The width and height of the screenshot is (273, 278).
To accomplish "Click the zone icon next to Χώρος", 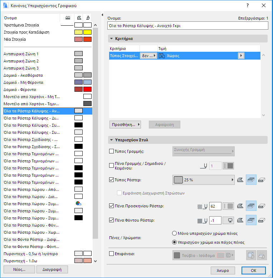I will (x=162, y=56).
